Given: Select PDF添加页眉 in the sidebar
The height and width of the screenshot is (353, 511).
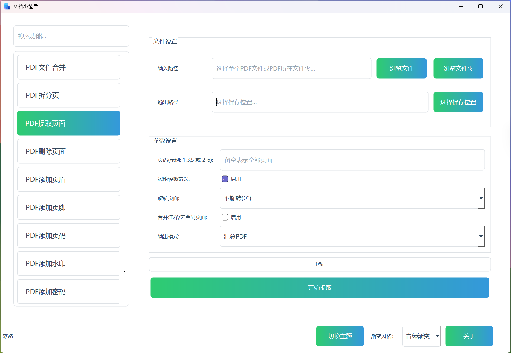Looking at the screenshot, I should [69, 179].
